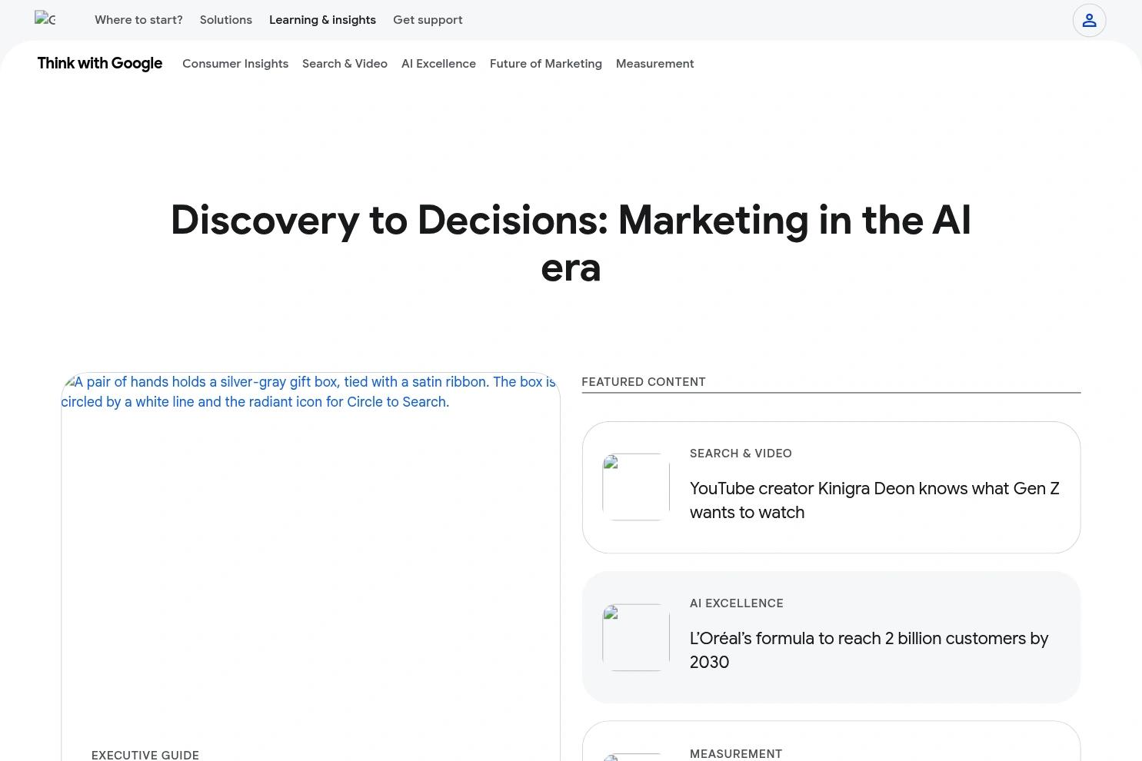This screenshot has width=1142, height=761.
Task: Select Get support in top navigation
Action: tap(428, 20)
